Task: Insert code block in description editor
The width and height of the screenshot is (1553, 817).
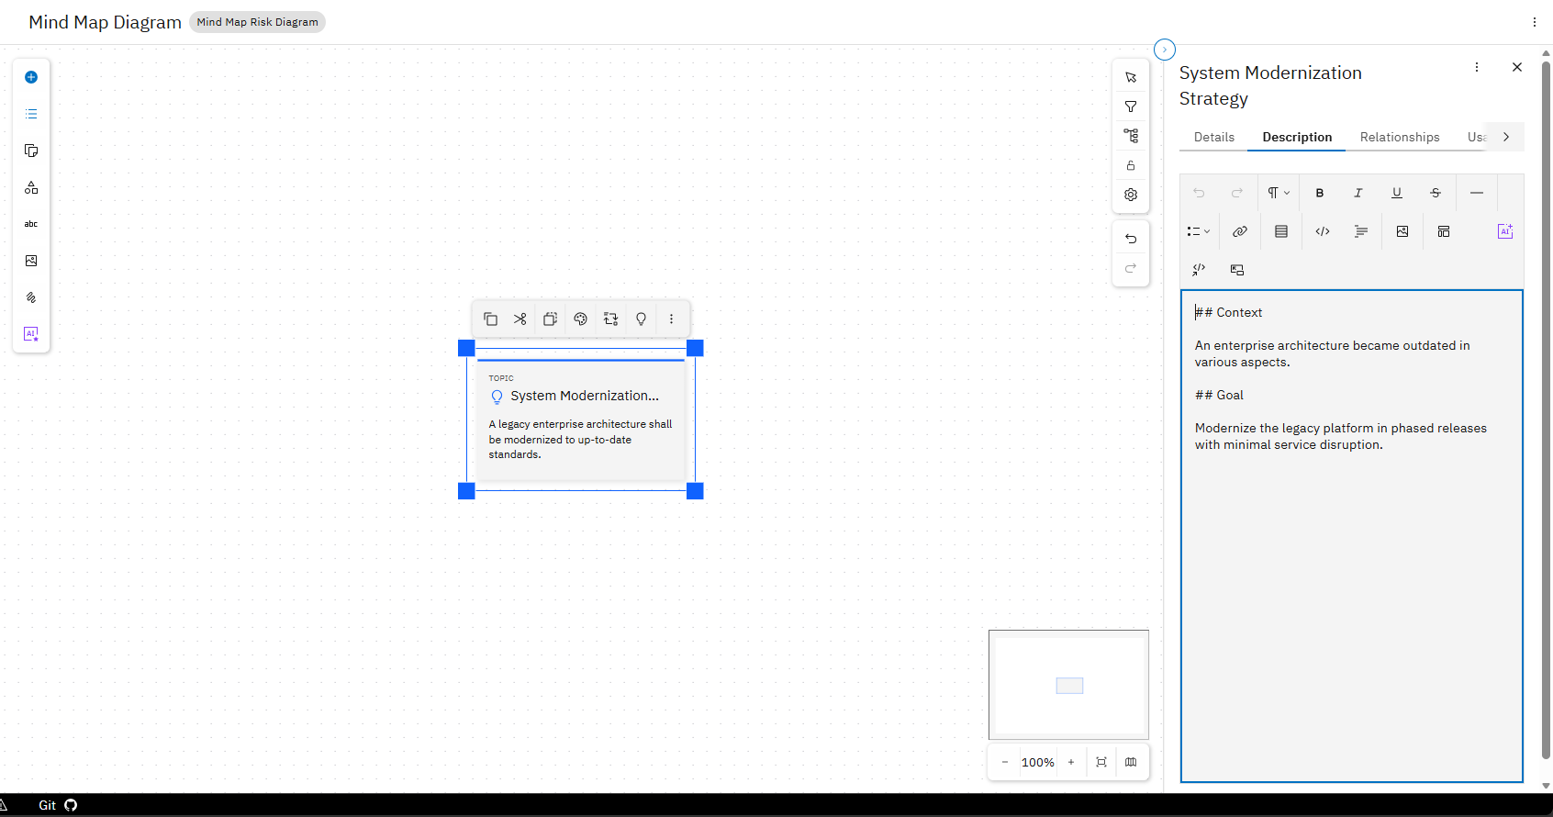Action: point(1323,231)
